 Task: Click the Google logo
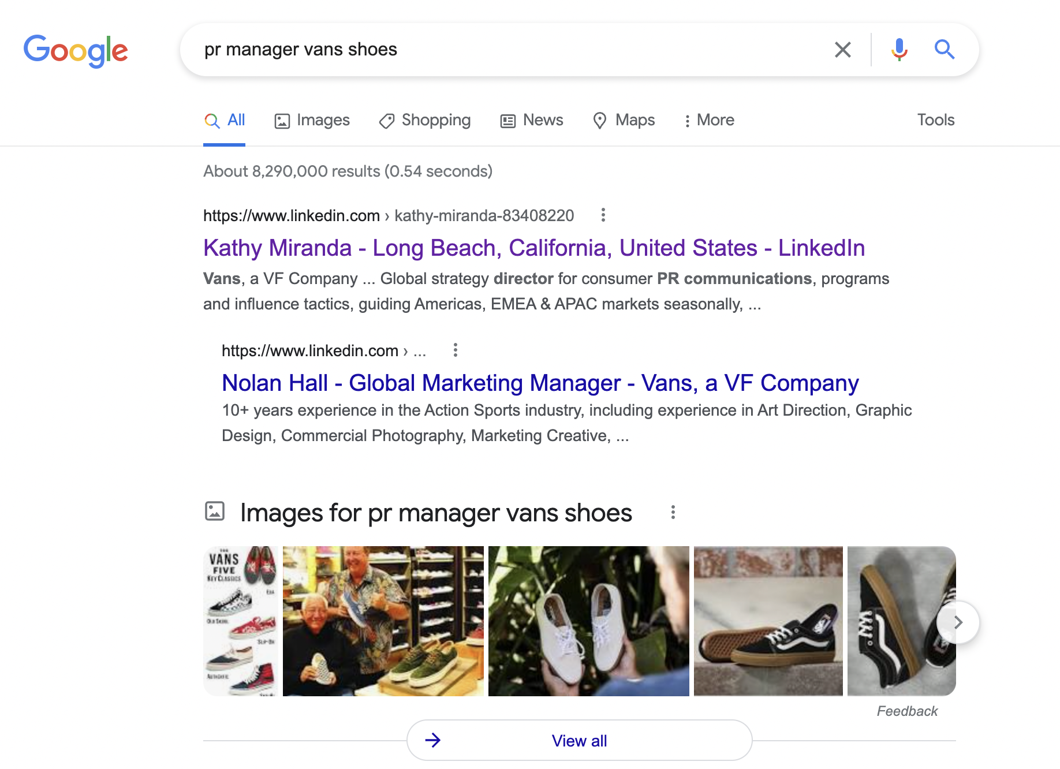pyautogui.click(x=76, y=51)
